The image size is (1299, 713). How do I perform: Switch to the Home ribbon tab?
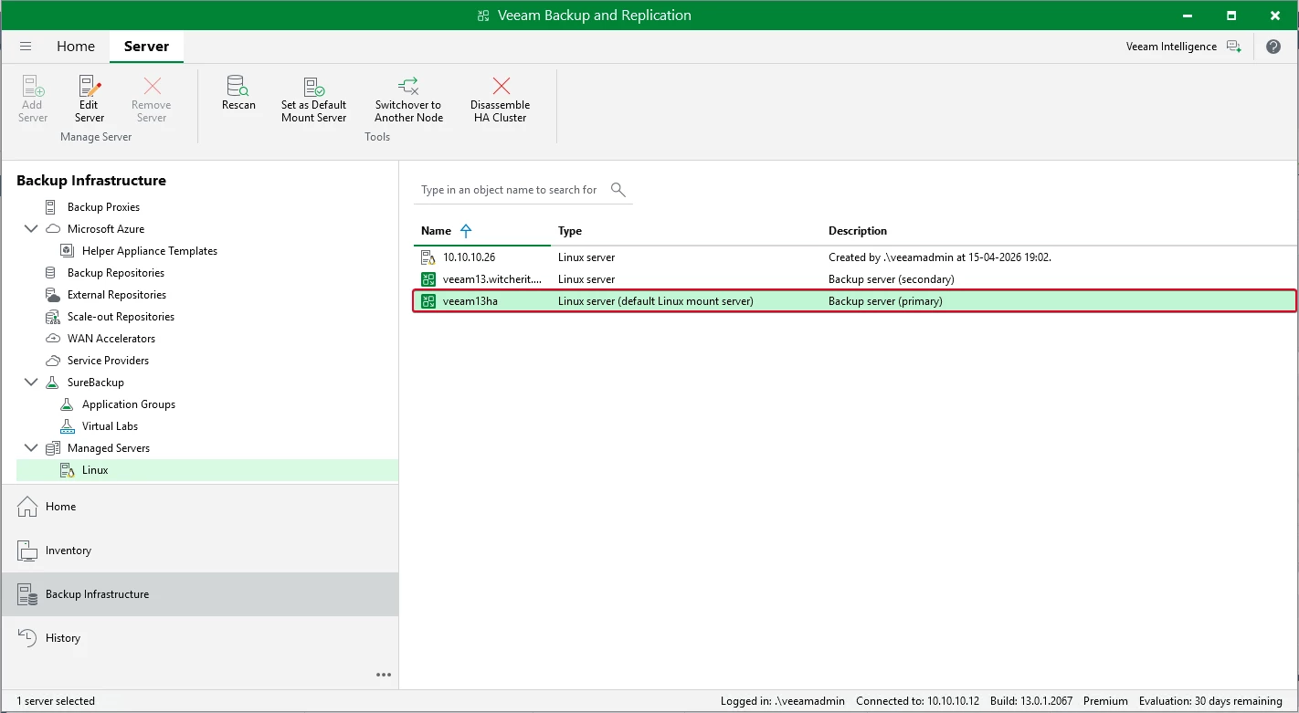76,47
